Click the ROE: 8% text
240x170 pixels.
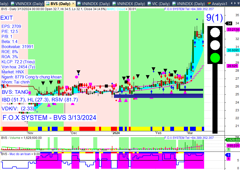10,52
